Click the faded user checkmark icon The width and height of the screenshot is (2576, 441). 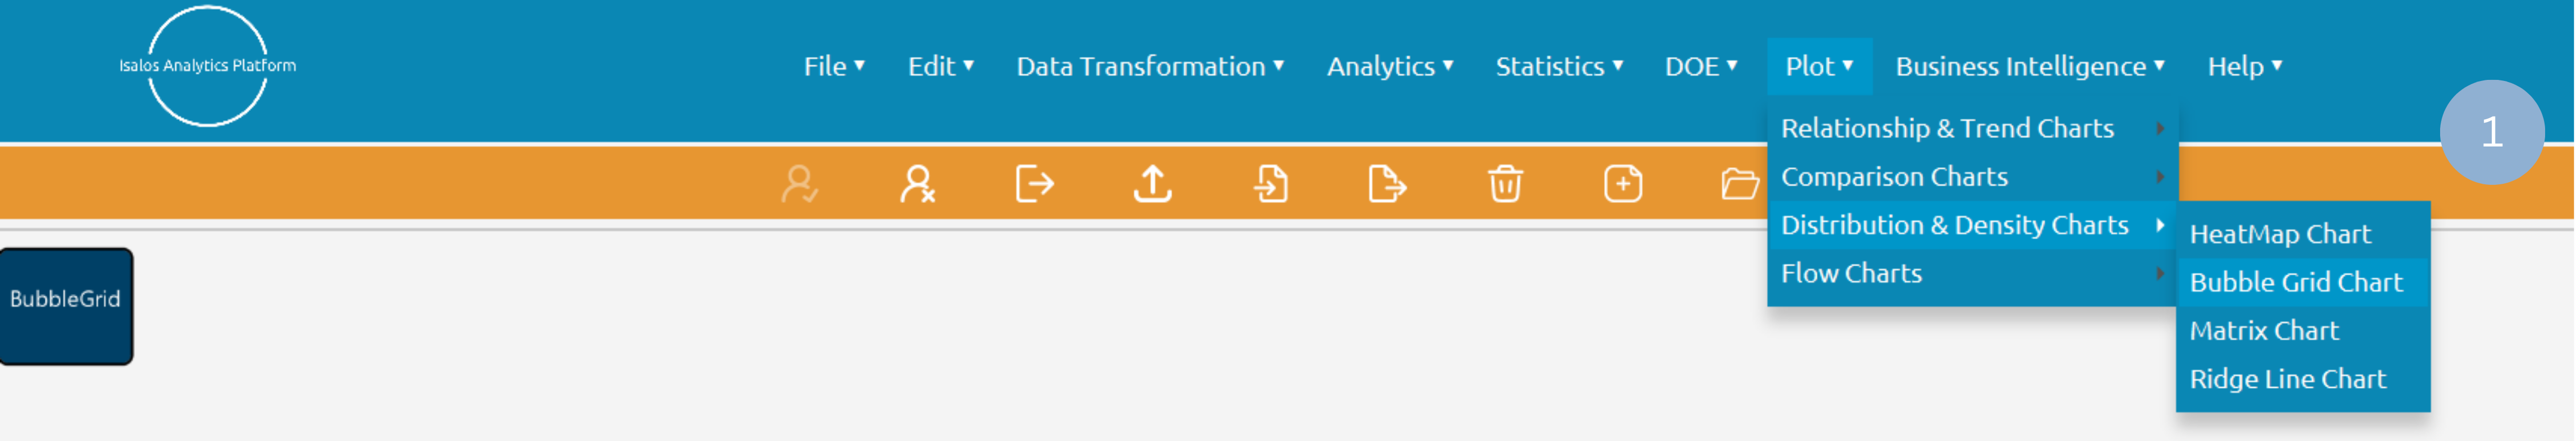[800, 184]
